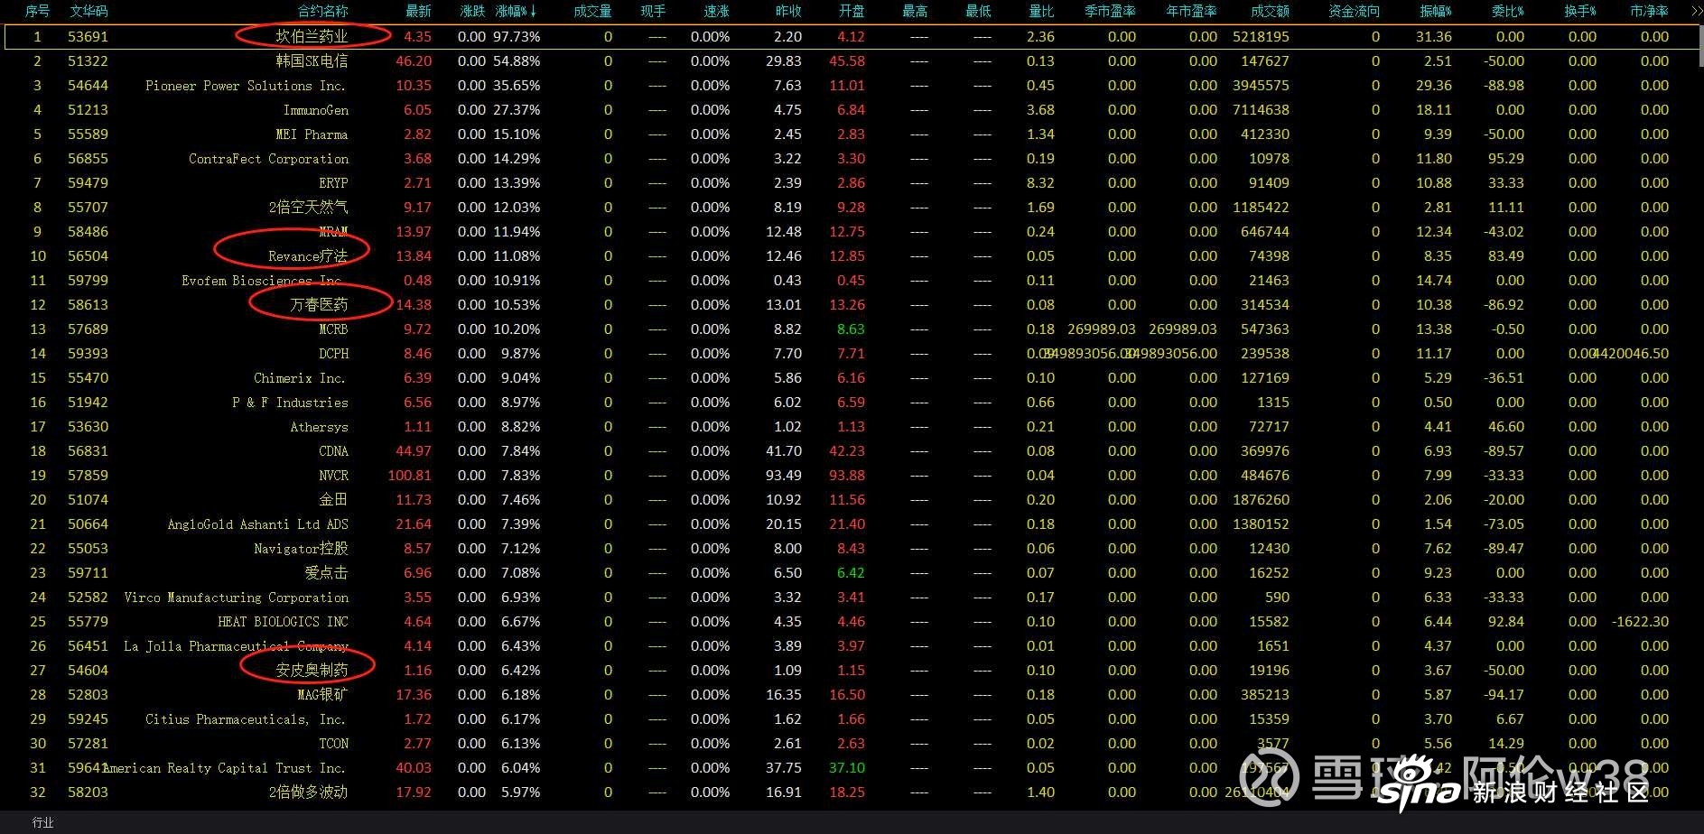The width and height of the screenshot is (1704, 834).
Task: Click the 最低 column header
Action: click(978, 11)
